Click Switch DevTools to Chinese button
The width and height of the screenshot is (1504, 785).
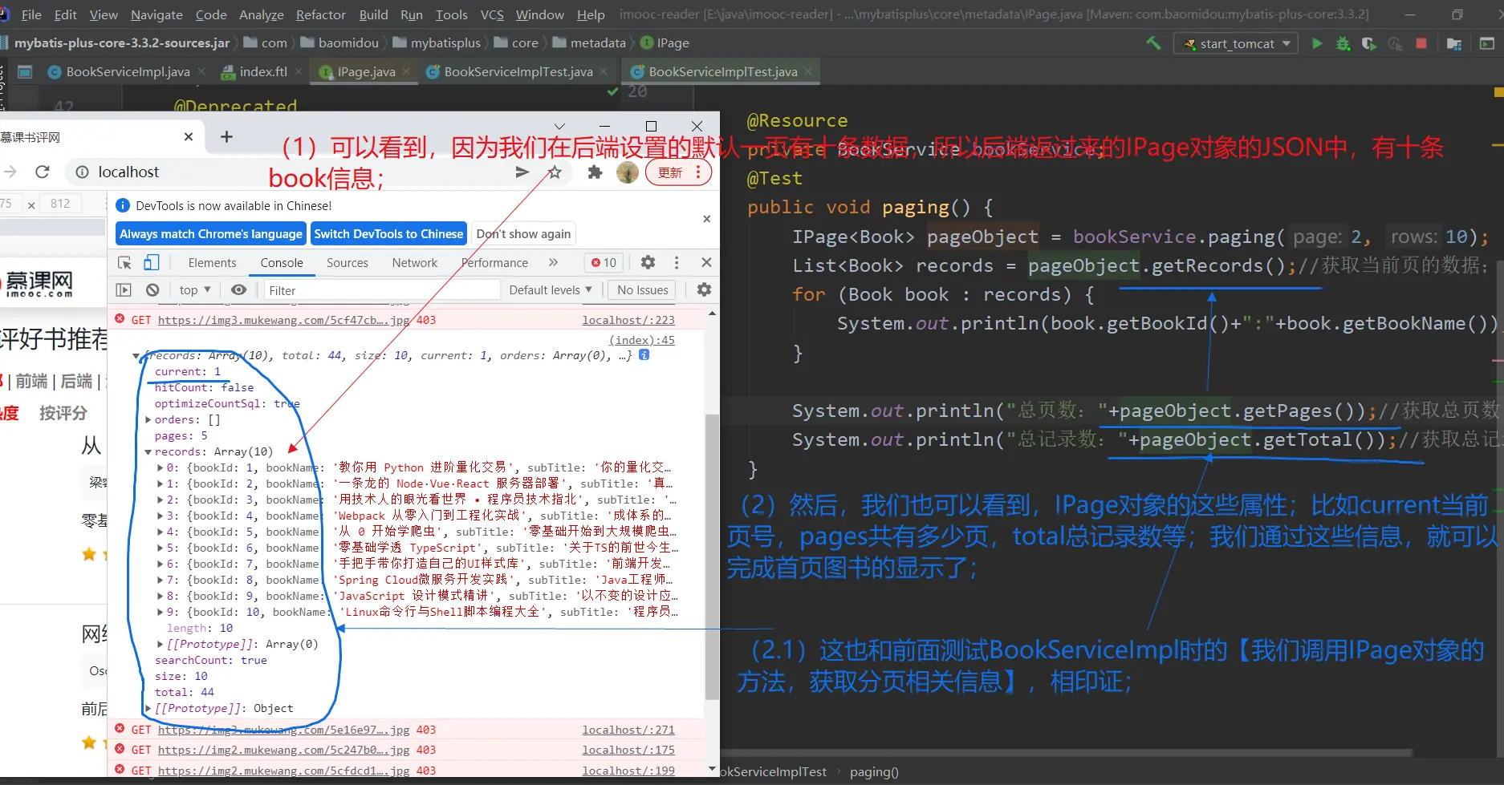click(388, 233)
